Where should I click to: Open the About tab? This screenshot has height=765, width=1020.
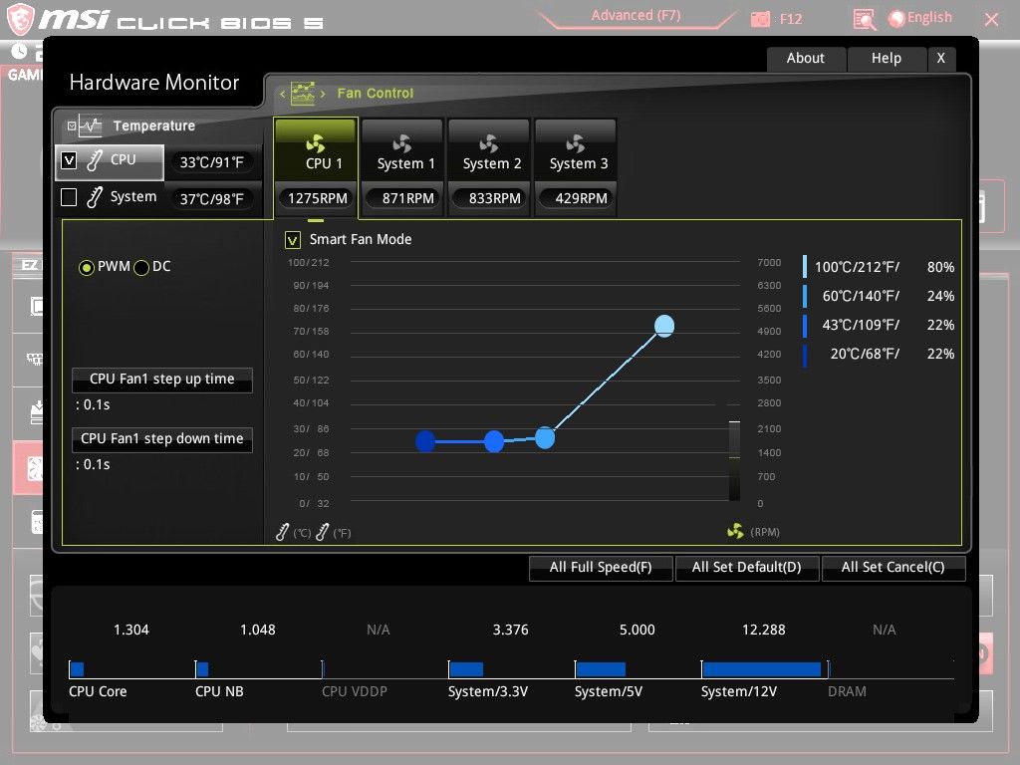[806, 59]
